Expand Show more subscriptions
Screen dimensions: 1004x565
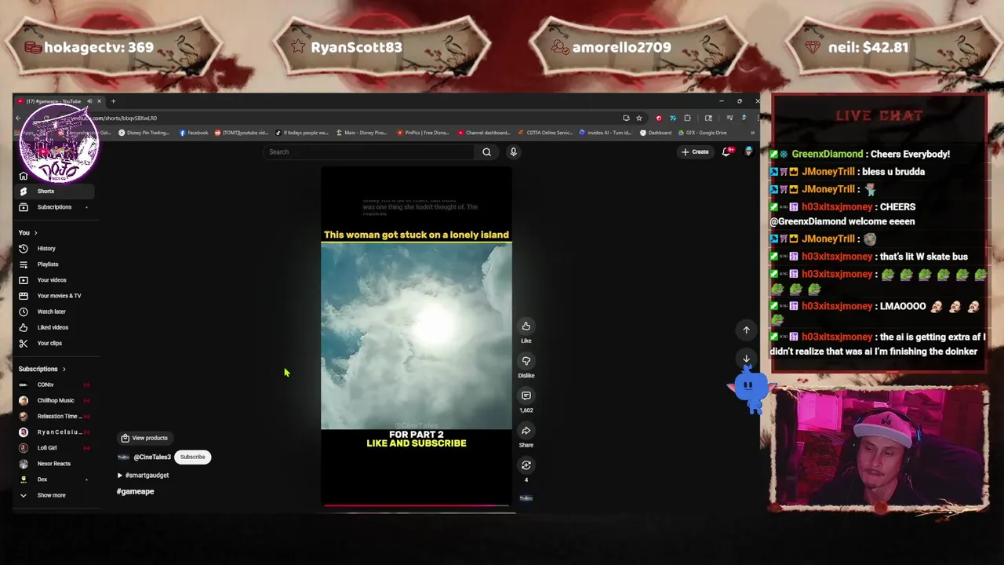(x=53, y=495)
